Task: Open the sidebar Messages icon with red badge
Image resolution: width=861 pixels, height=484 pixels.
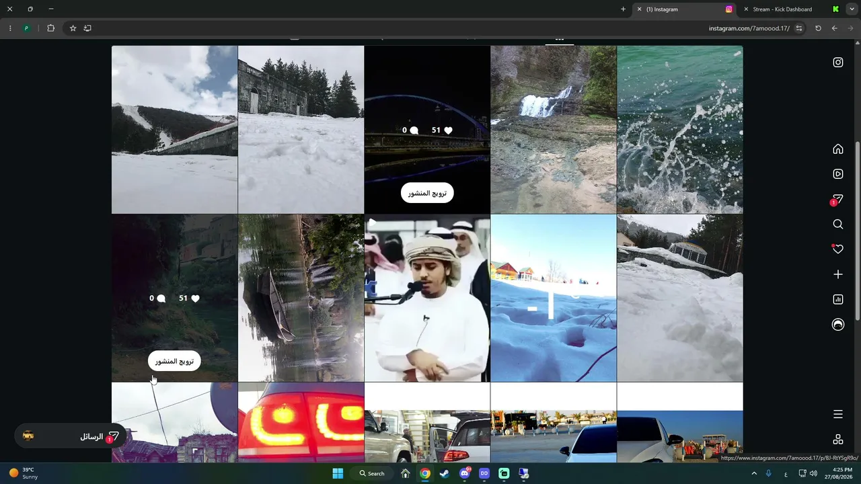Action: click(x=837, y=200)
